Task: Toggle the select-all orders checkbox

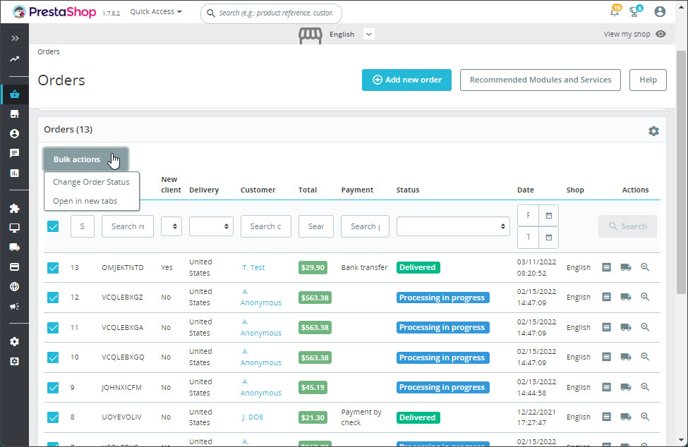Action: [x=53, y=226]
